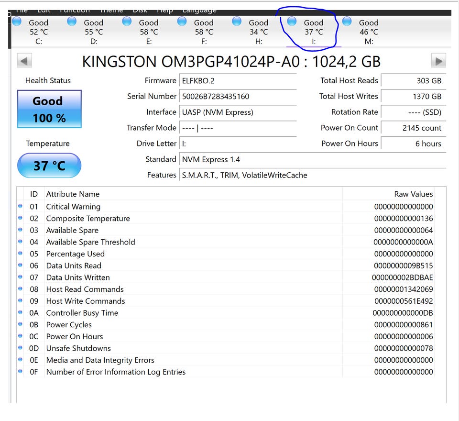Click the Features field listing S.M.A.R.T., TRIM

point(313,175)
